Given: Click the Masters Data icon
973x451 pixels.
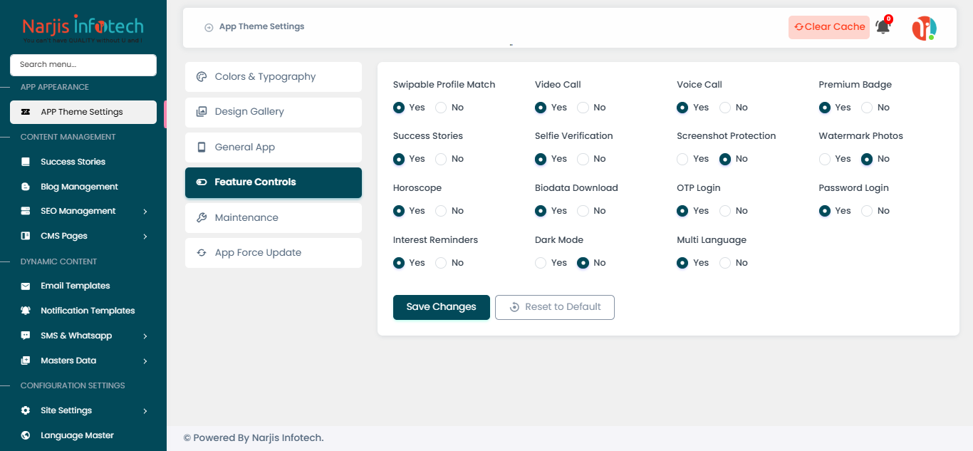Looking at the screenshot, I should [26, 361].
